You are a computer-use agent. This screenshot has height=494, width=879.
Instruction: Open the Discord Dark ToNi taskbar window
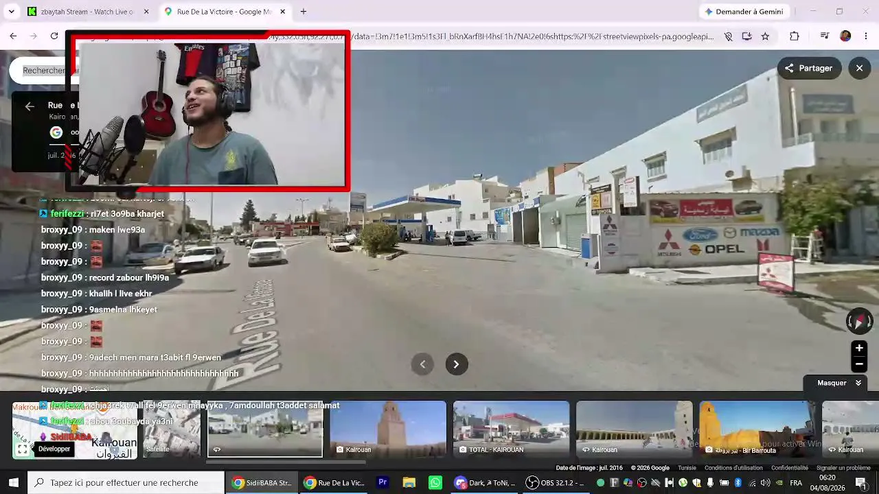(485, 483)
